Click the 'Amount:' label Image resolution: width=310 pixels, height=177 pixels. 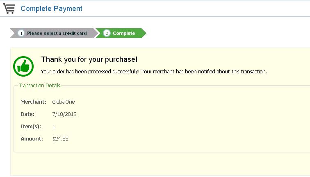(x=32, y=138)
